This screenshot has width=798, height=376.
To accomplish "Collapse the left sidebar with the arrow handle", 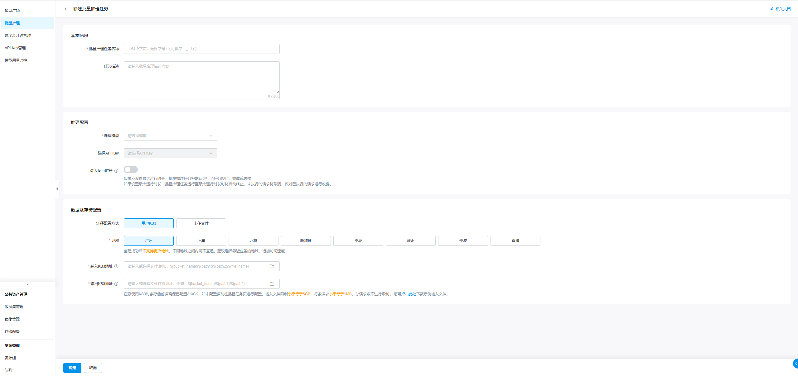I will [x=57, y=189].
